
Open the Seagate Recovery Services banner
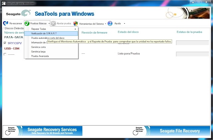[x=43, y=131]
